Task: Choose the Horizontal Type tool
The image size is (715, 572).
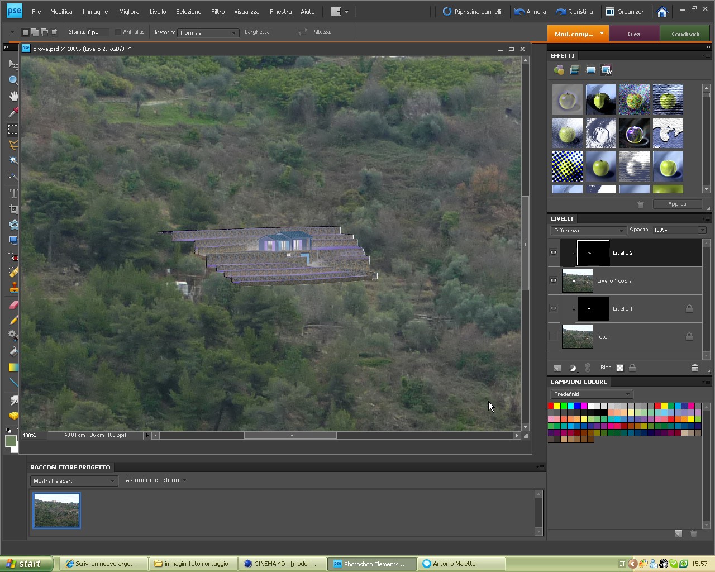Action: coord(13,193)
